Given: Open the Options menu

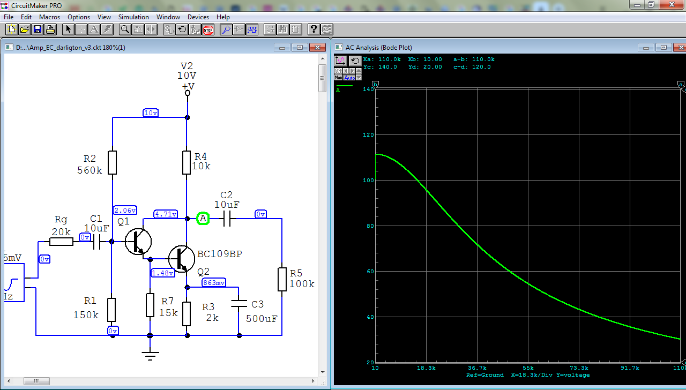Looking at the screenshot, I should pyautogui.click(x=79, y=17).
